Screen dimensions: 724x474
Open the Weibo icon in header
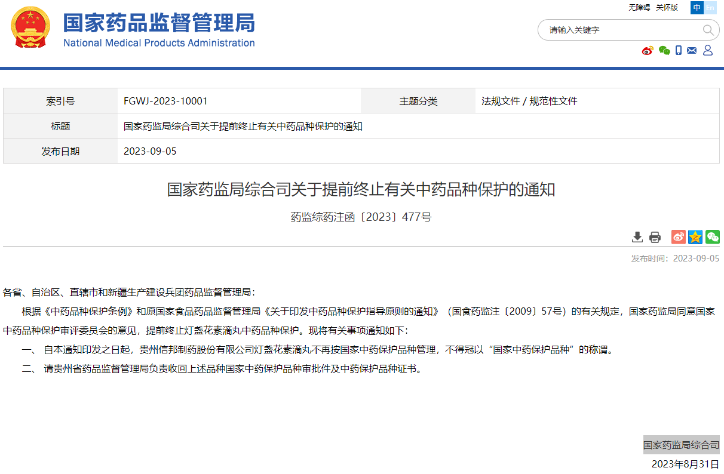pyautogui.click(x=648, y=51)
